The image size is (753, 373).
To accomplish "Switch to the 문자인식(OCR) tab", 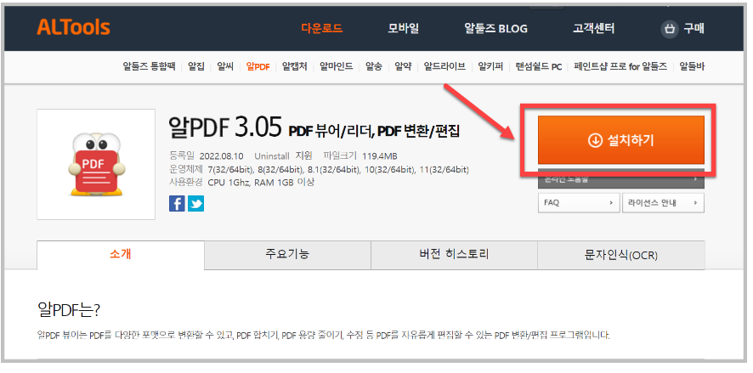I will 621,254.
